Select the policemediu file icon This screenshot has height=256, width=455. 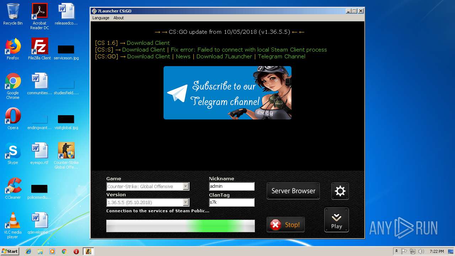tap(39, 192)
